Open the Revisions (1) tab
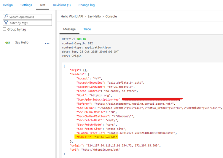Image resolution: width=223 pixels, height=158 pixels. tap(62, 5)
